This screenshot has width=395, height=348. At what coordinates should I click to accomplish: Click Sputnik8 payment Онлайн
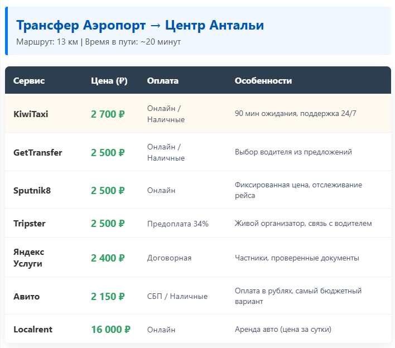[161, 190]
